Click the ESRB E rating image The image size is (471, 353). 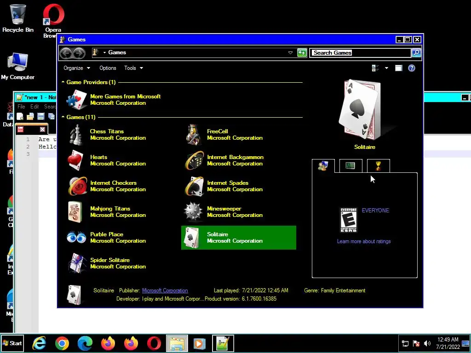349,220
